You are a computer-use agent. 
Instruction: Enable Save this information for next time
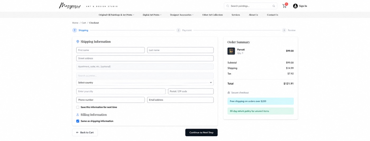[78, 107]
